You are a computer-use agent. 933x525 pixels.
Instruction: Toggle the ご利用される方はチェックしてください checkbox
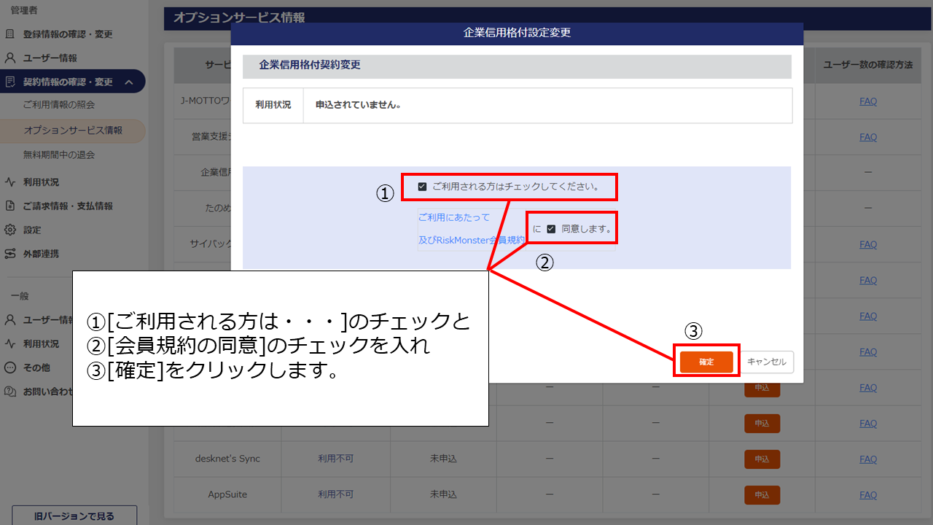tap(422, 187)
